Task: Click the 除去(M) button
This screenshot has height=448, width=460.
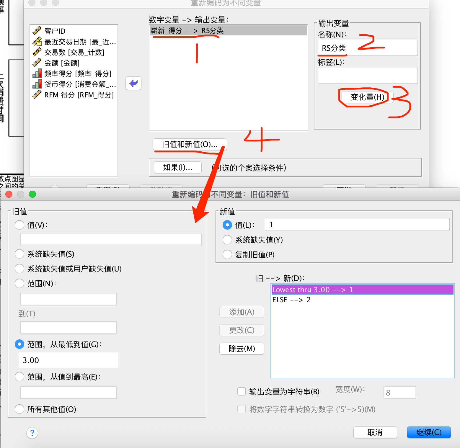Action: 242,349
